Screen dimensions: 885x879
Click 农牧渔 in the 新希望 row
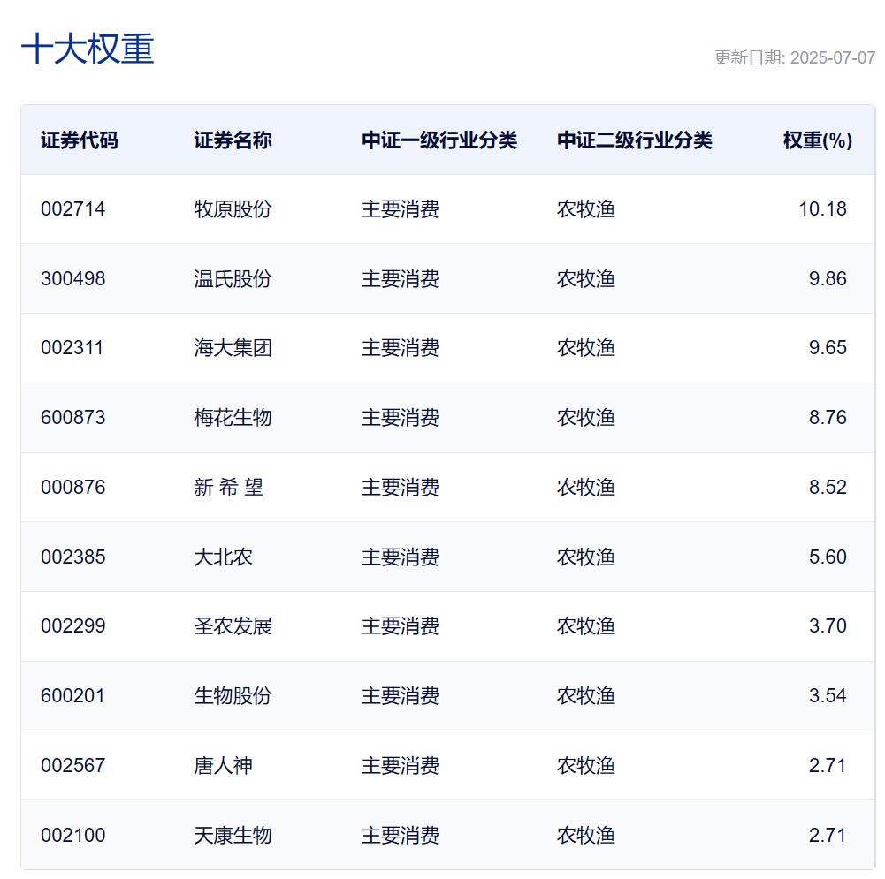[586, 487]
